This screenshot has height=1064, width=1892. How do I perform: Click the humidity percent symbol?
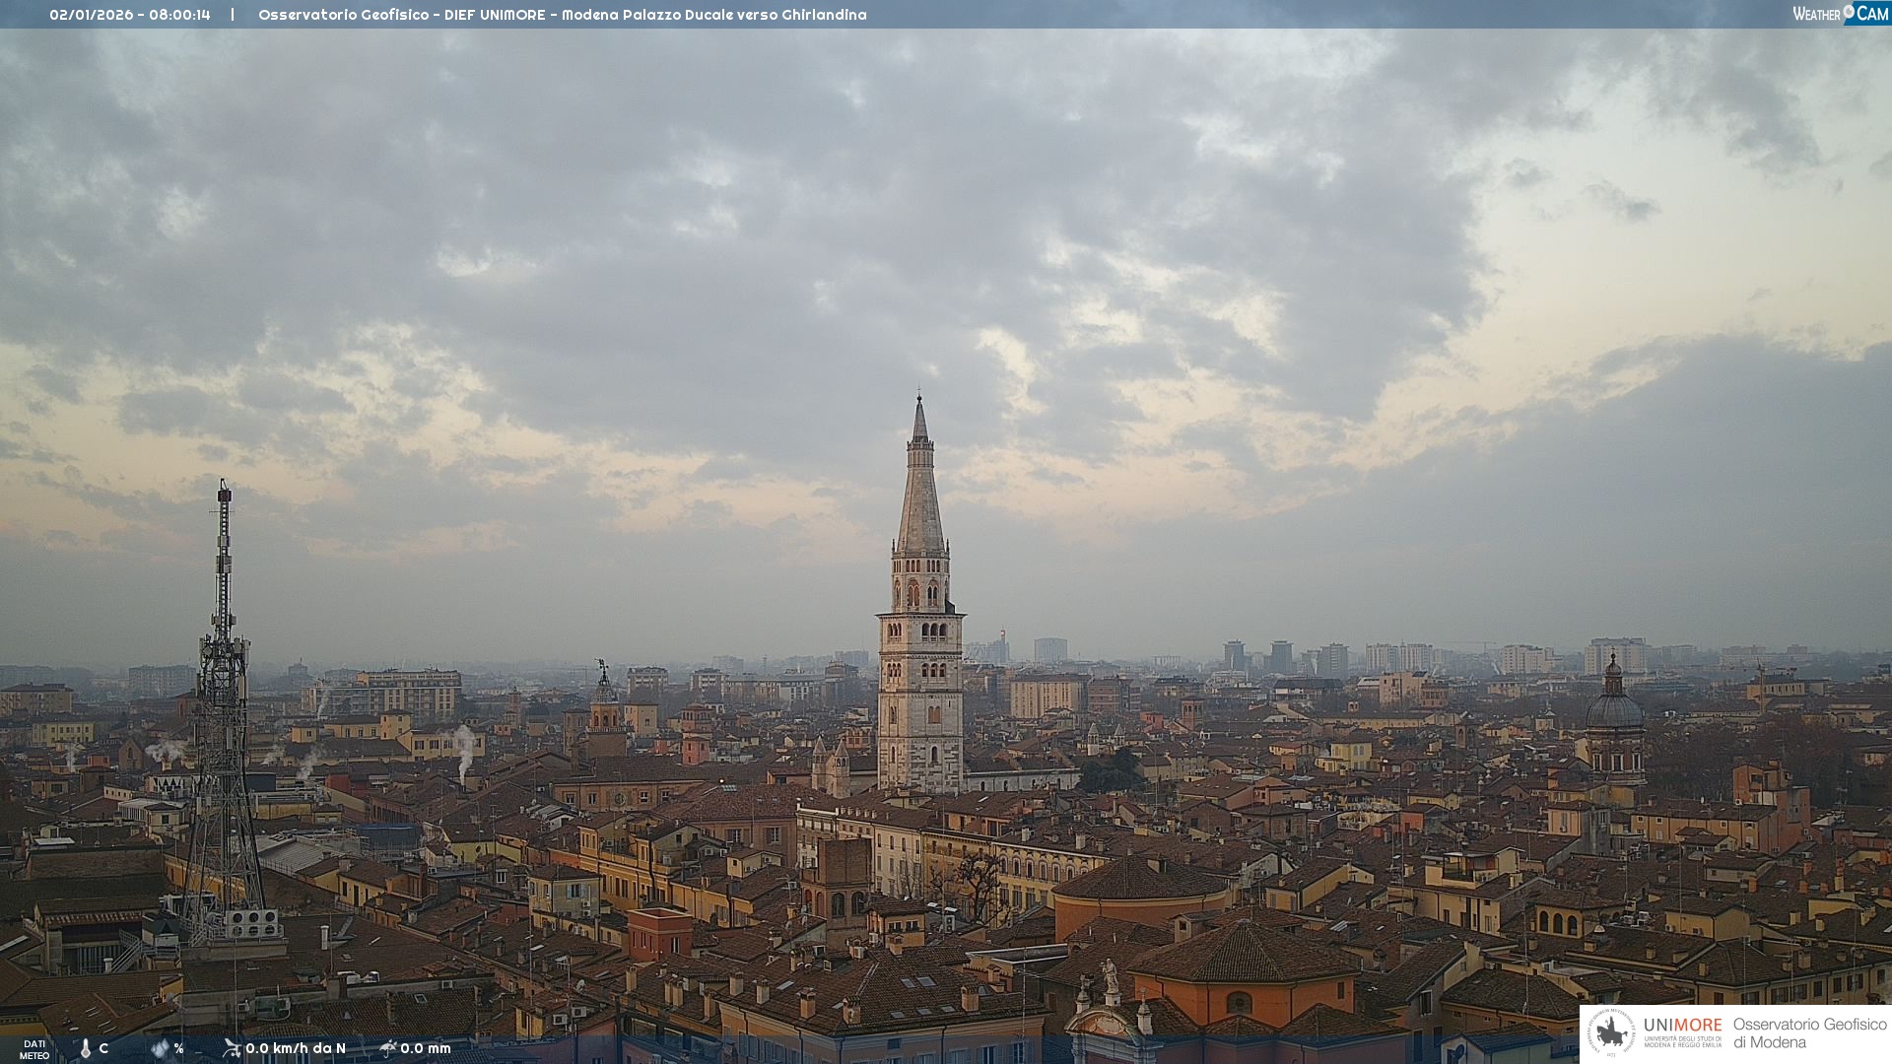pos(178,1048)
